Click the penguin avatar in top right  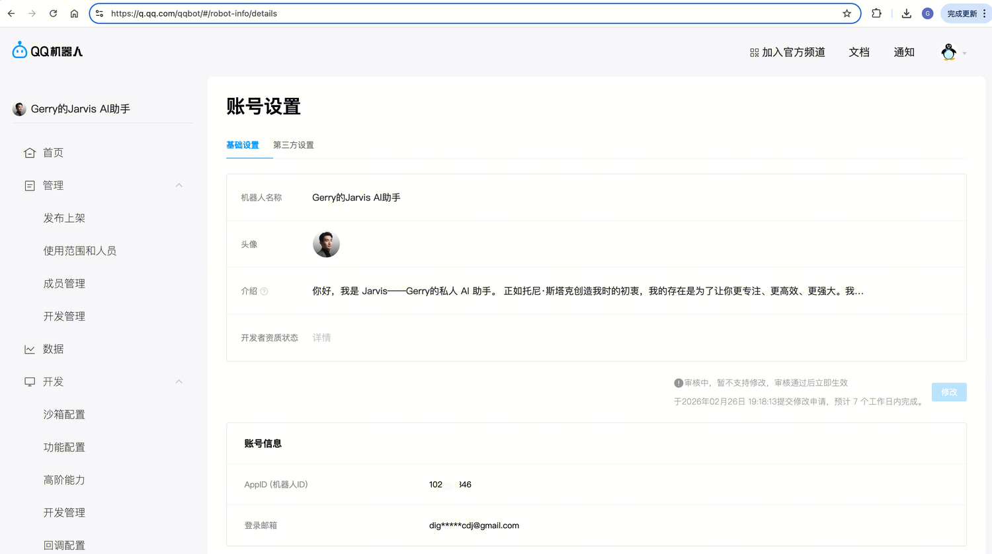click(x=948, y=52)
